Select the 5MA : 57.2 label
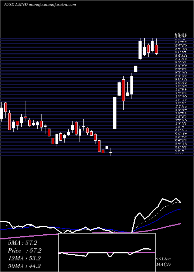This screenshot has width=194, height=272. (x=23, y=243)
